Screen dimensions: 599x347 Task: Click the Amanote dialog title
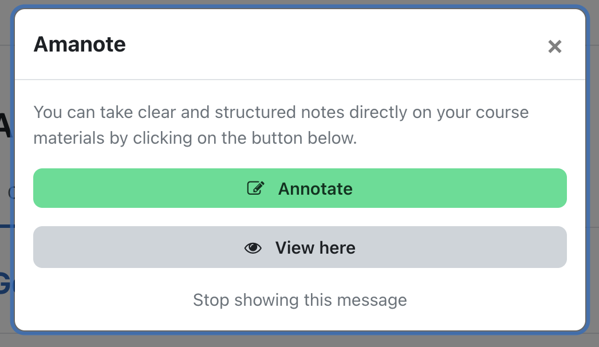coord(80,44)
